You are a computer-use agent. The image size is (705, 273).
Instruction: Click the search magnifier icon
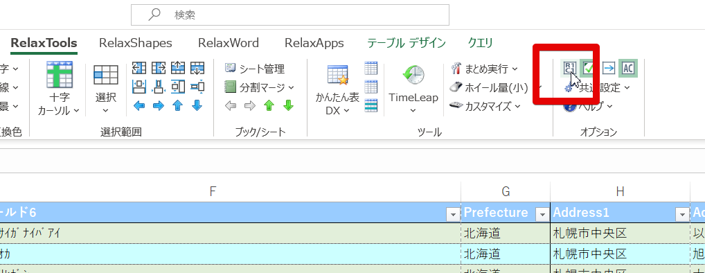tap(154, 15)
